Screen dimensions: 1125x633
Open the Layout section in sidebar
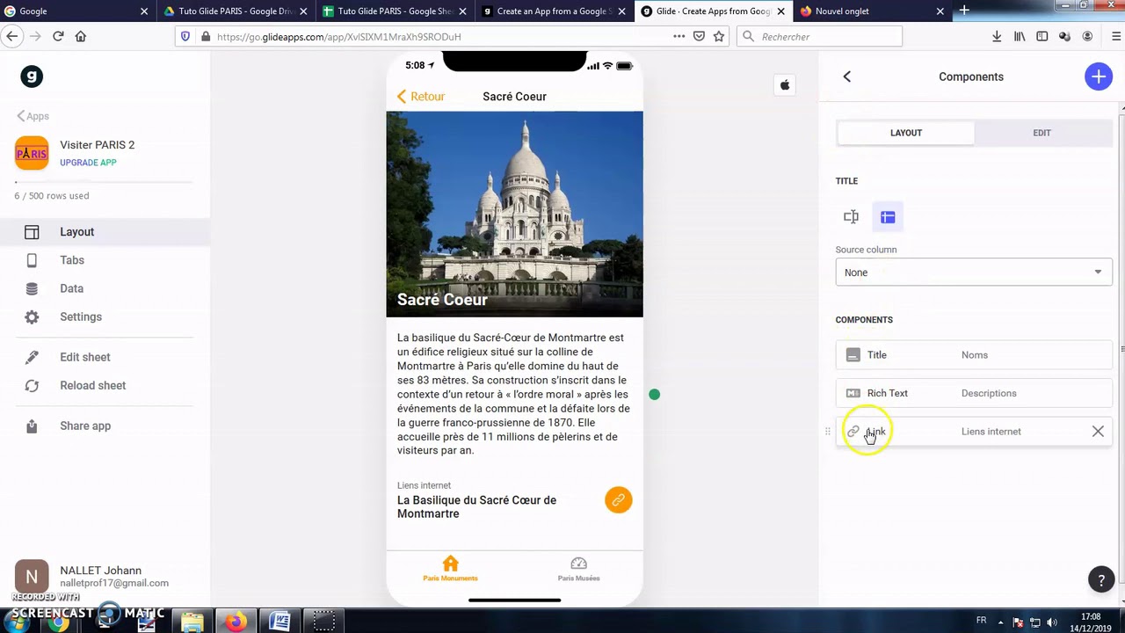[x=105, y=232]
